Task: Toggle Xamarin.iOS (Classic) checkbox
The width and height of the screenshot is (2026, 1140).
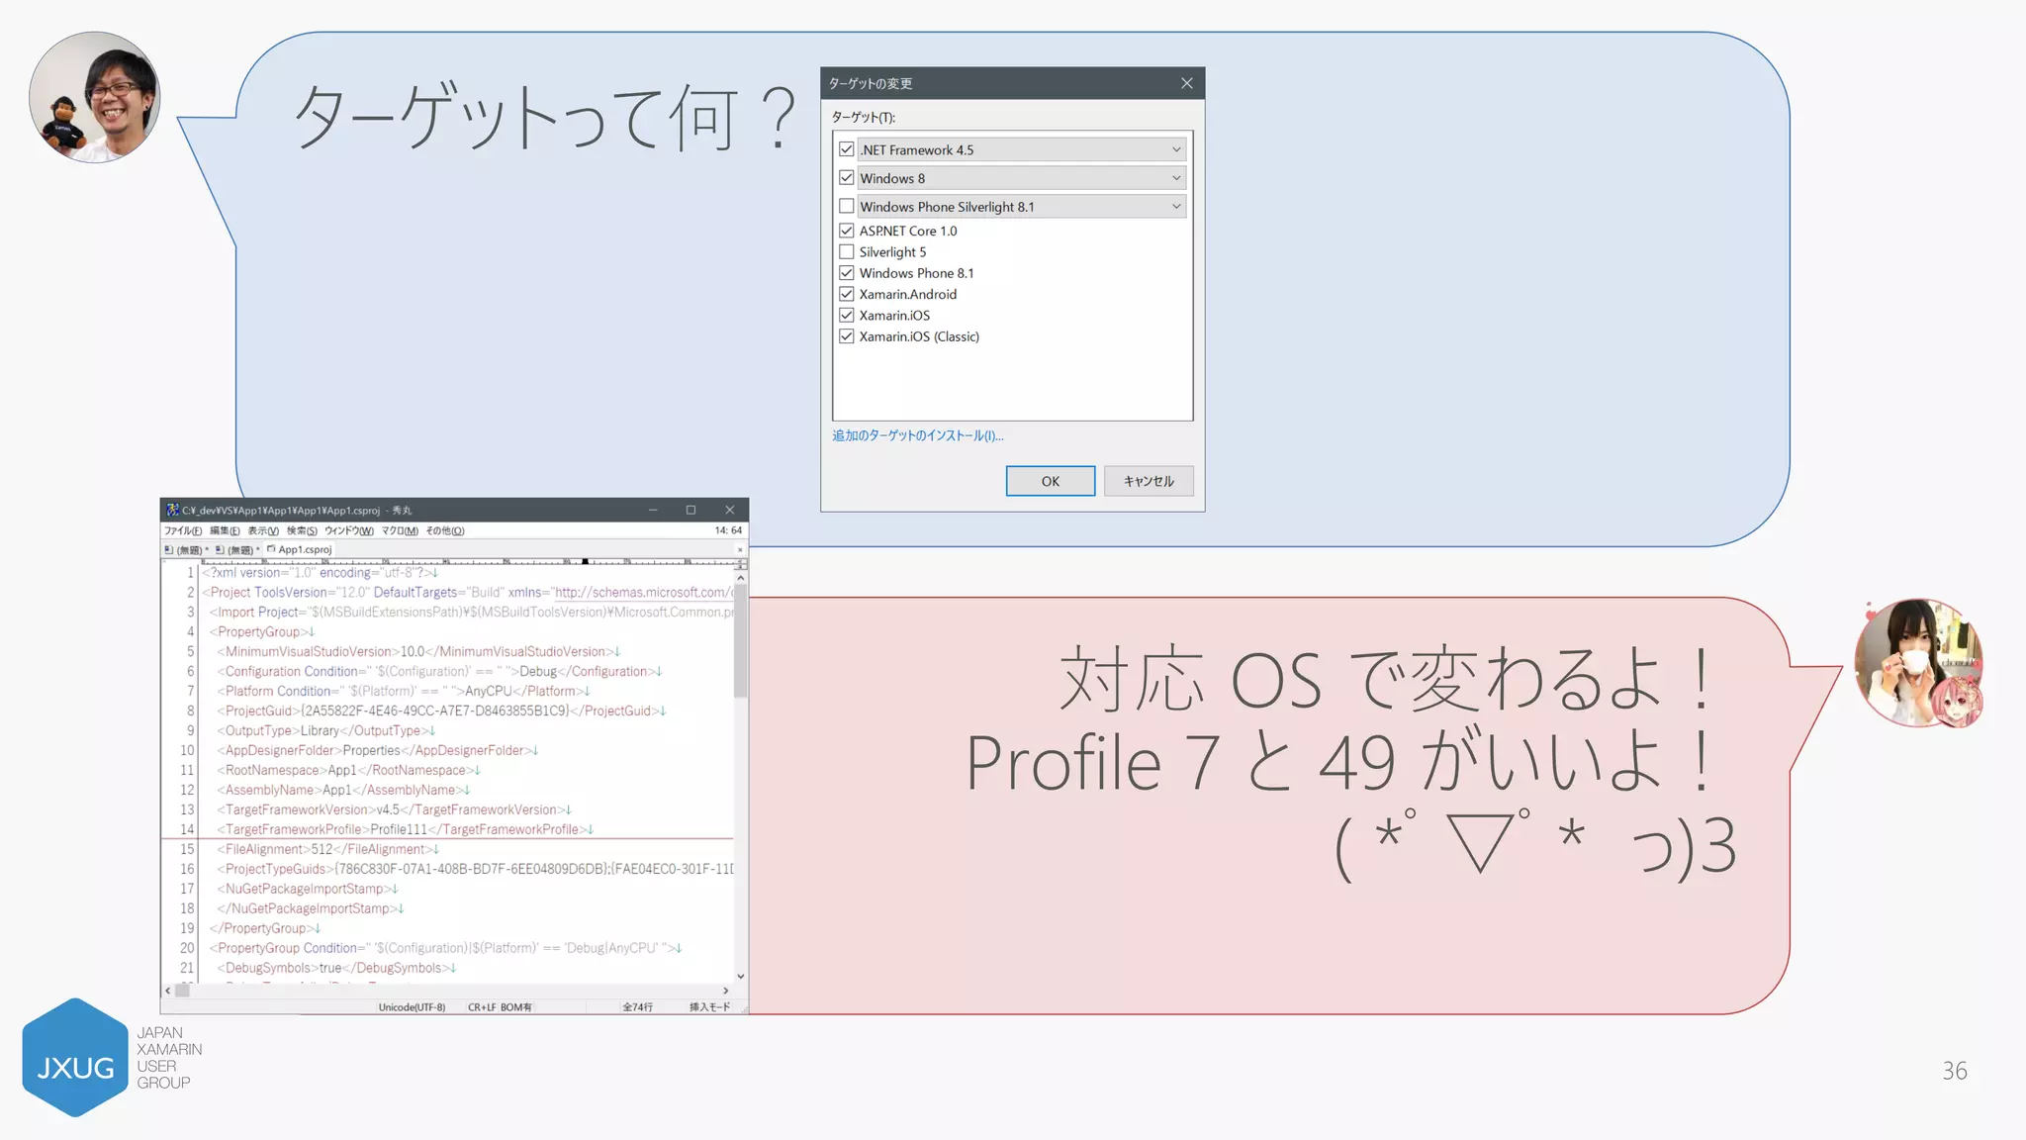Action: point(846,336)
